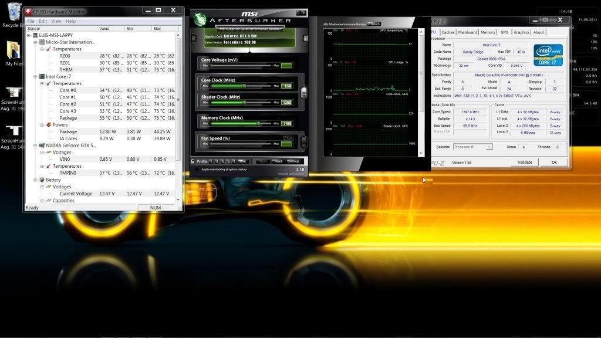Click the NVIDIA GeForce card icon in tree
601x338 pixels.
[x=42, y=146]
